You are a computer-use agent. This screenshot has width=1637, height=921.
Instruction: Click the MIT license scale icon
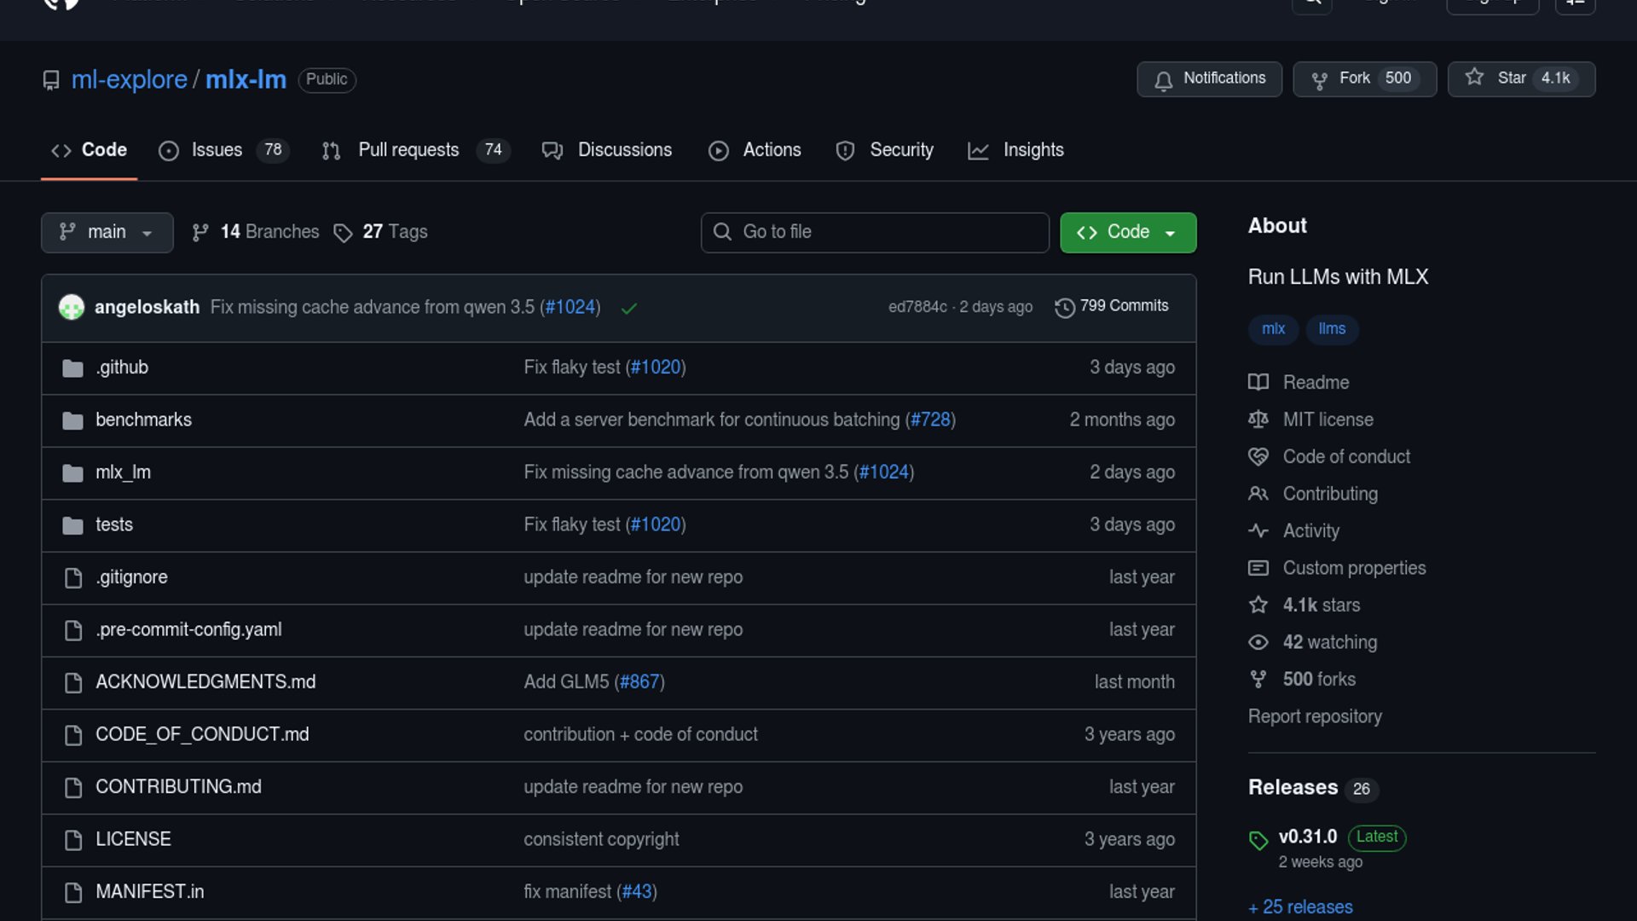(x=1258, y=420)
